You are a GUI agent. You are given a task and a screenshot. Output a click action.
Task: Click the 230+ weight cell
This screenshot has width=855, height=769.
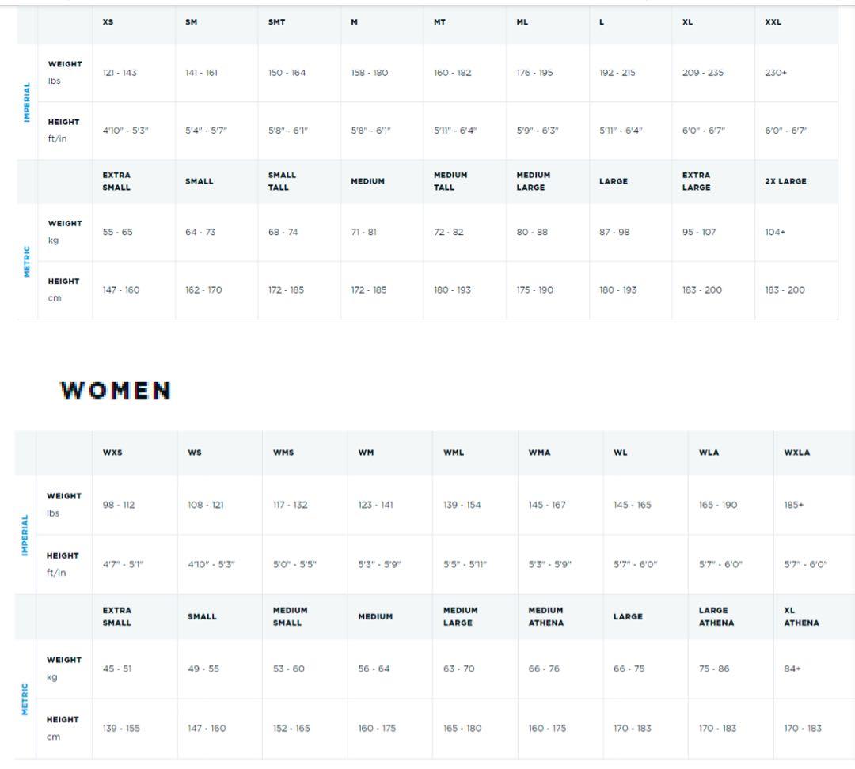(776, 73)
